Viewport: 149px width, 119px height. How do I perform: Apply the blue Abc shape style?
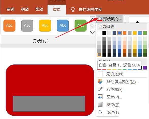point(63,26)
